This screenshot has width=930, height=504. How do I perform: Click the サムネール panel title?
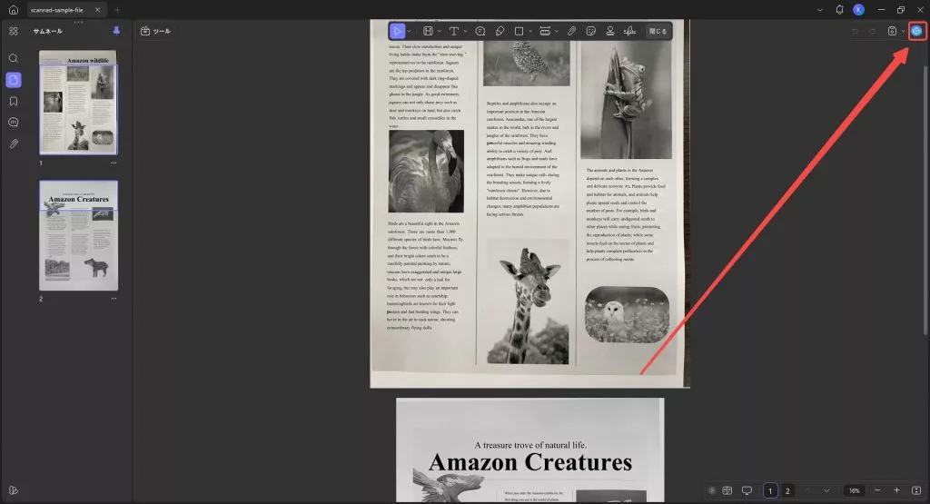click(x=48, y=31)
